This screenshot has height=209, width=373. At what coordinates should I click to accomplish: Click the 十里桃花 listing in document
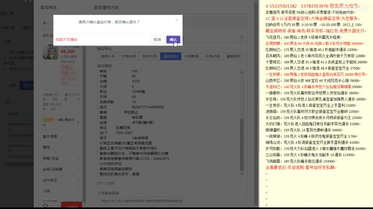click(316, 62)
